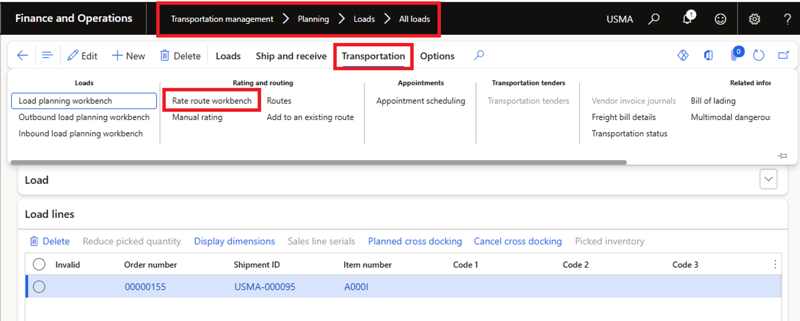
Task: Open in Office icon
Action: pos(708,56)
